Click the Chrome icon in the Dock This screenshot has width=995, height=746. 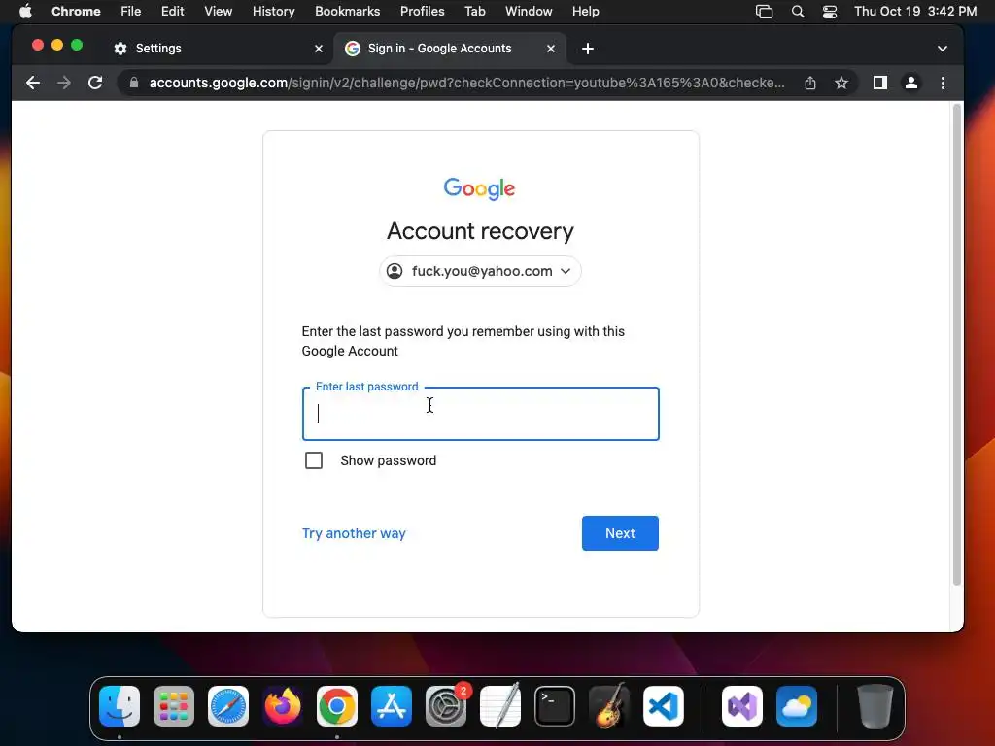click(x=337, y=706)
